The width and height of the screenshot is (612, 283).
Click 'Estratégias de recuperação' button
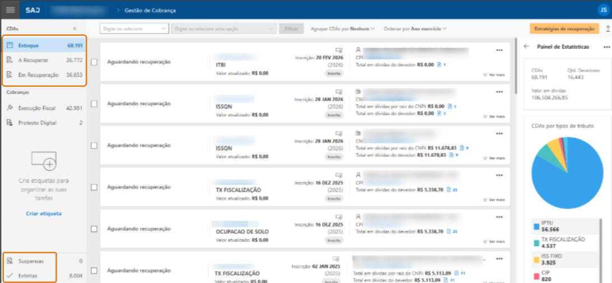pos(564,29)
